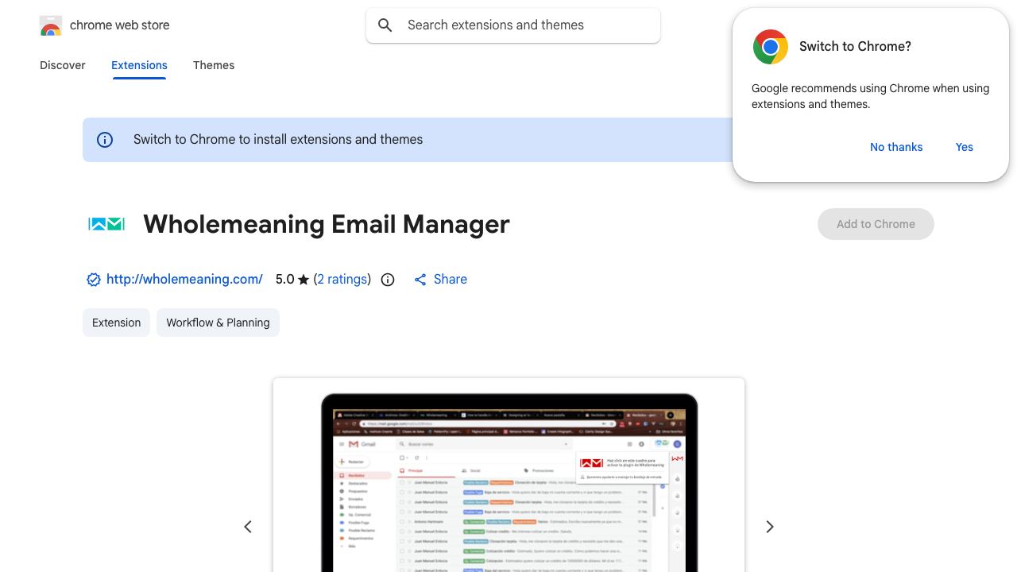This screenshot has height=572, width=1017.
Task: Click the info icon in the blue banner
Action: point(105,140)
